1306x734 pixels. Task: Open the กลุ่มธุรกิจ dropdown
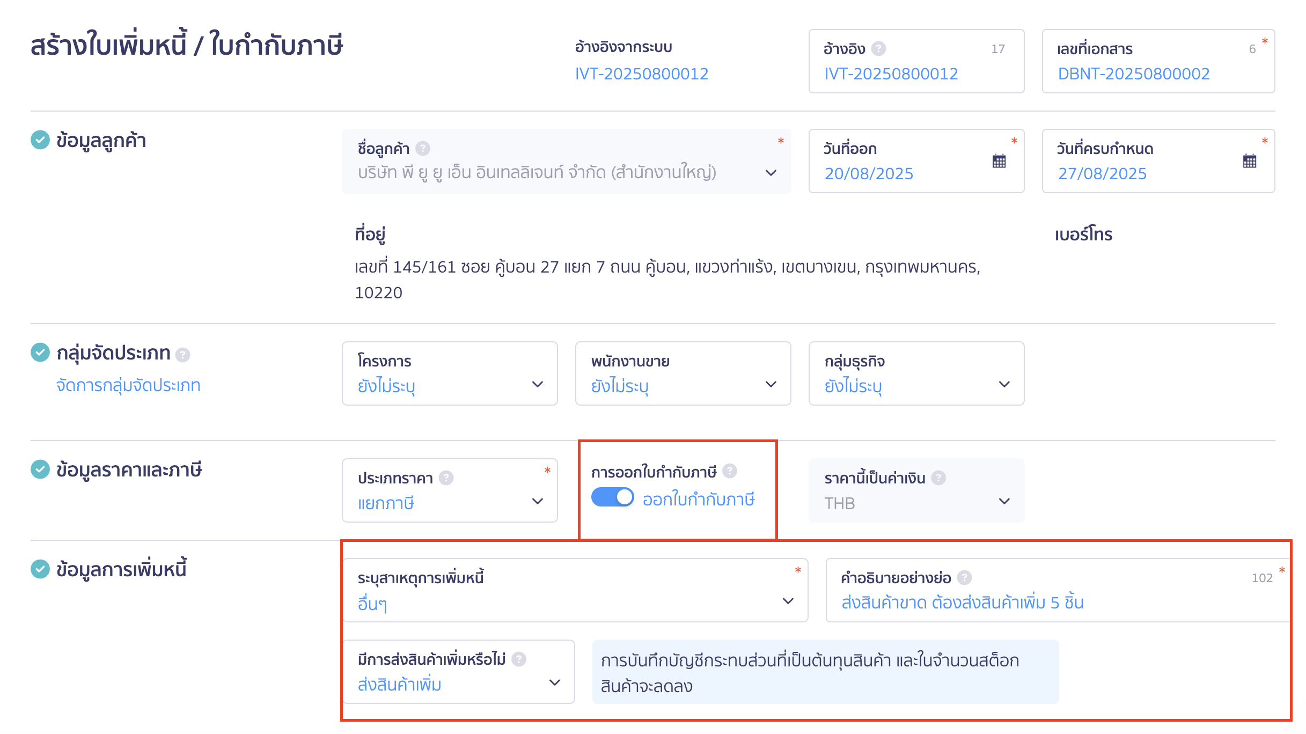(x=916, y=373)
